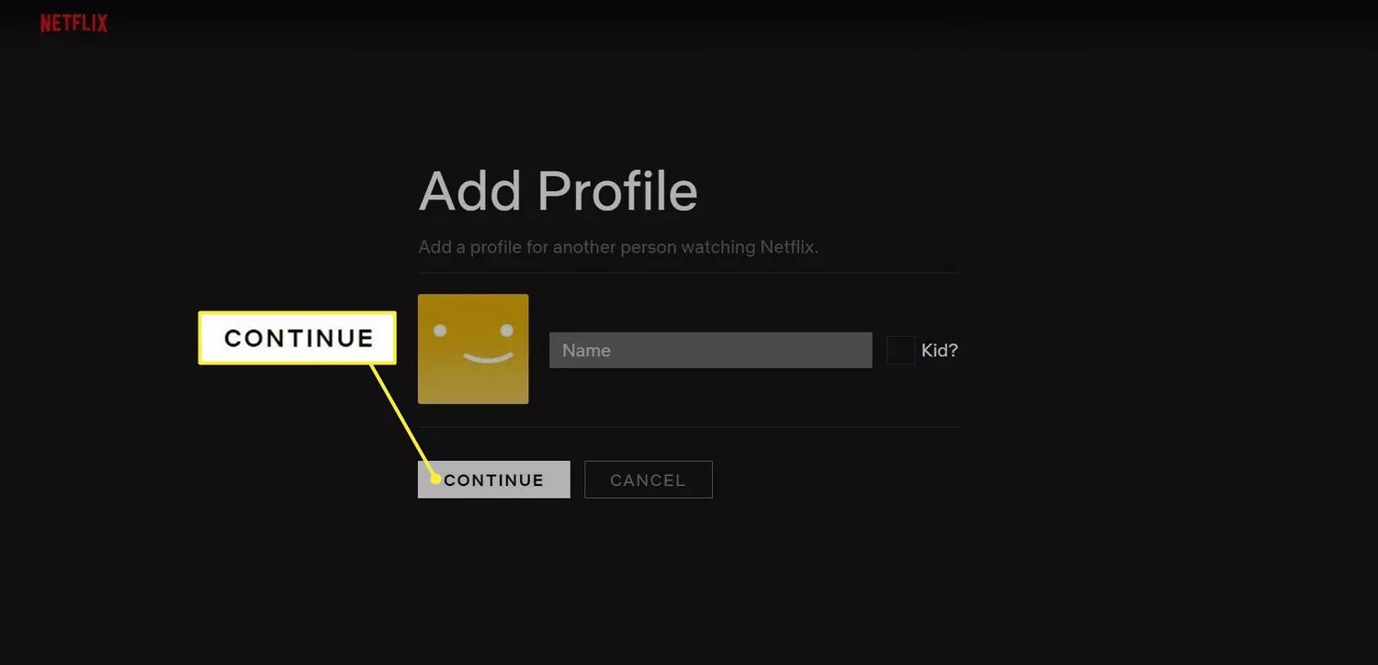Click the "Add Profile" heading
The height and width of the screenshot is (665, 1378).
pyautogui.click(x=558, y=191)
